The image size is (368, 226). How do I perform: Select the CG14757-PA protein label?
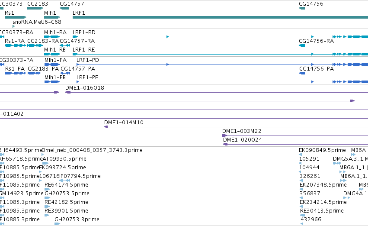coord(78,68)
